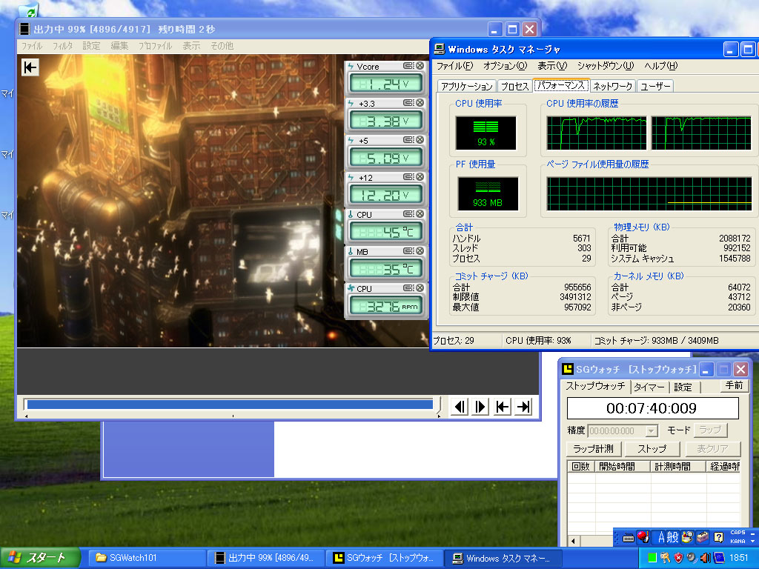
Task: Open the プロファイル menu in the video editor
Action: pos(155,46)
